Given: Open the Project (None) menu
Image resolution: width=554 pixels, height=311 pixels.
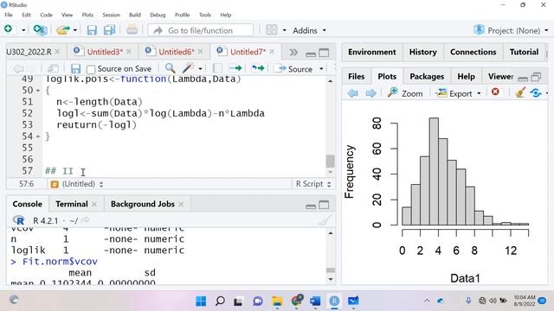Looking at the screenshot, I should 512,30.
